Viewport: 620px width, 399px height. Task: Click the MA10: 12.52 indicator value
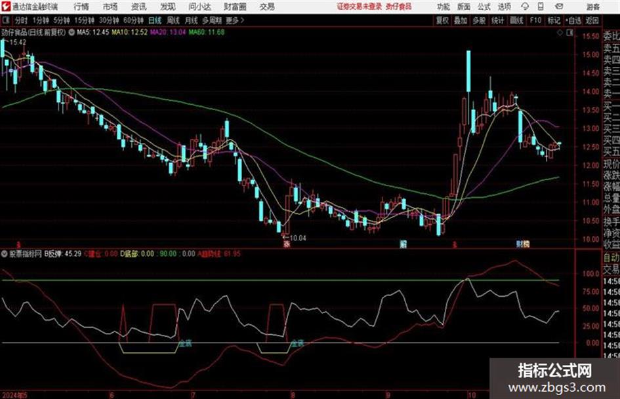point(129,32)
